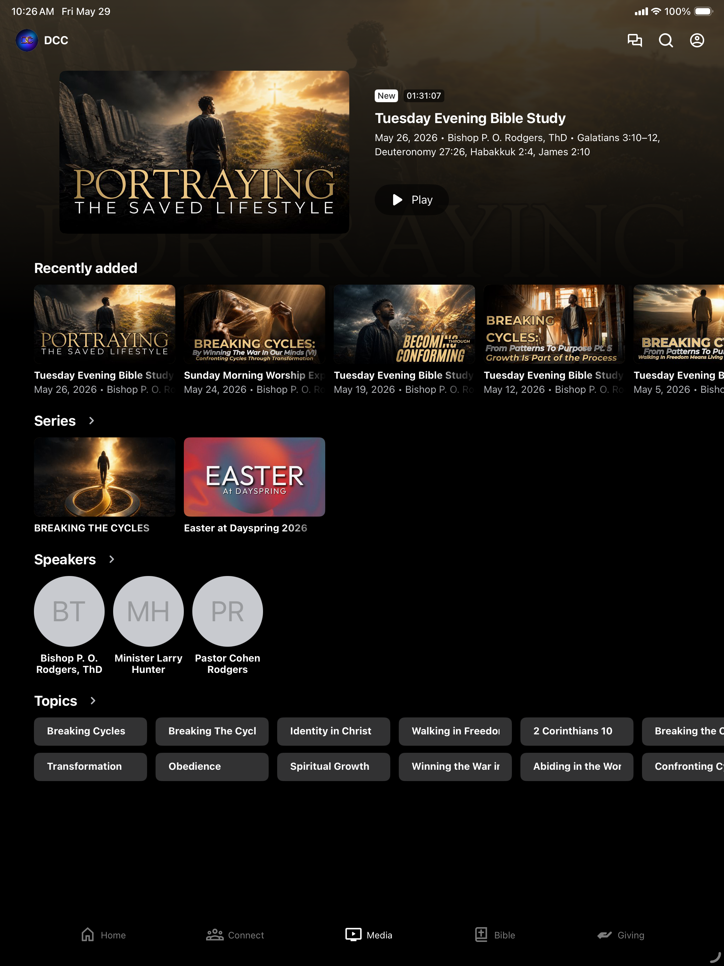Choose the Confronting Cycles topic chip
Viewport: 724px width, 966px height.
coord(683,767)
